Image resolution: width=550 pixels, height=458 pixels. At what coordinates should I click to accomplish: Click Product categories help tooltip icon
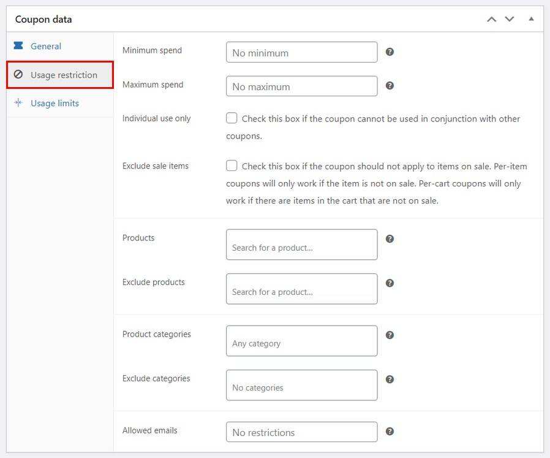[x=390, y=335]
